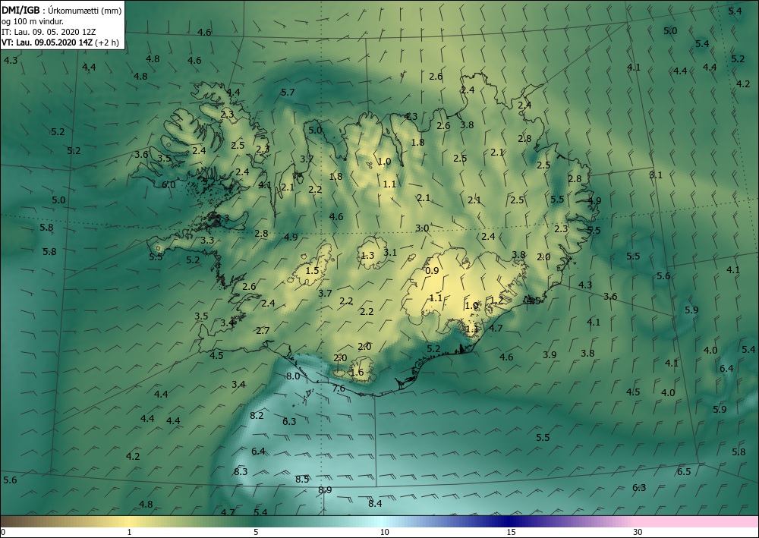Click the color scale label 15
The image size is (759, 538).
(511, 532)
